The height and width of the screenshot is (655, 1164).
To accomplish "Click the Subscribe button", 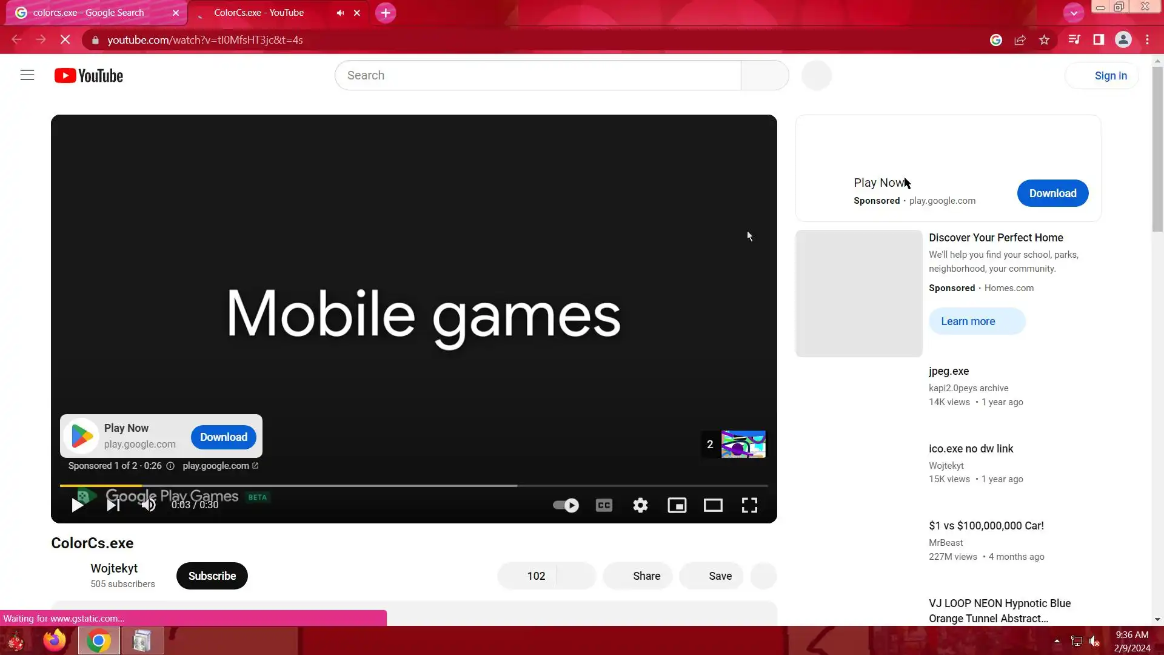I will point(212,576).
